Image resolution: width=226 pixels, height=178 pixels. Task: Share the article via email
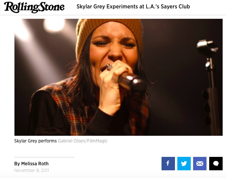click(x=200, y=164)
